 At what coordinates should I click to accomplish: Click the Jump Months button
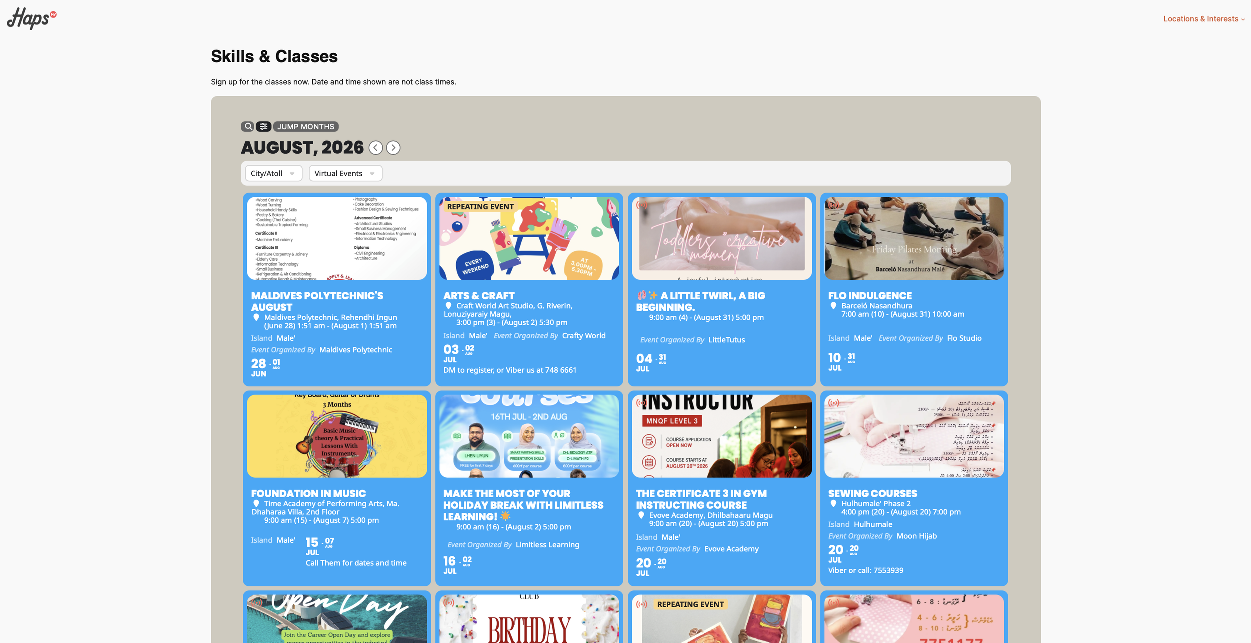tap(306, 127)
